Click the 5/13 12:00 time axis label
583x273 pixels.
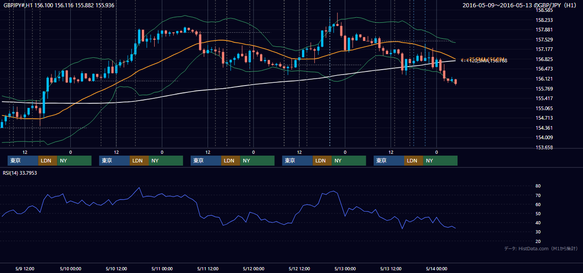tap(390, 268)
